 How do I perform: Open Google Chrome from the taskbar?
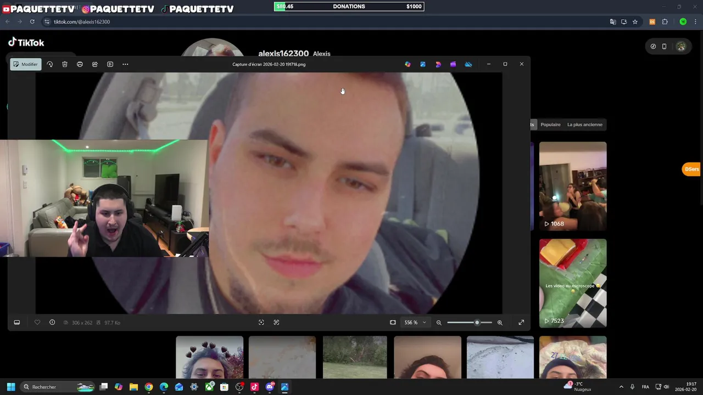[149, 387]
